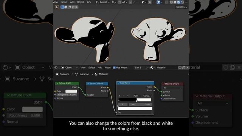Set selection mode to new selection

(x=62, y=7)
